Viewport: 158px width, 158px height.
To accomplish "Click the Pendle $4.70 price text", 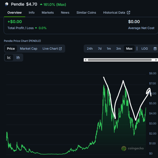I will [x=24, y=4].
